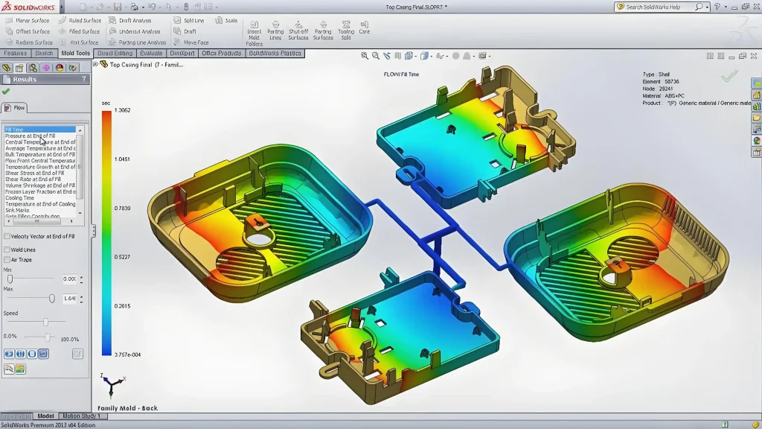Select the Offset Surface tool

pyautogui.click(x=28, y=31)
